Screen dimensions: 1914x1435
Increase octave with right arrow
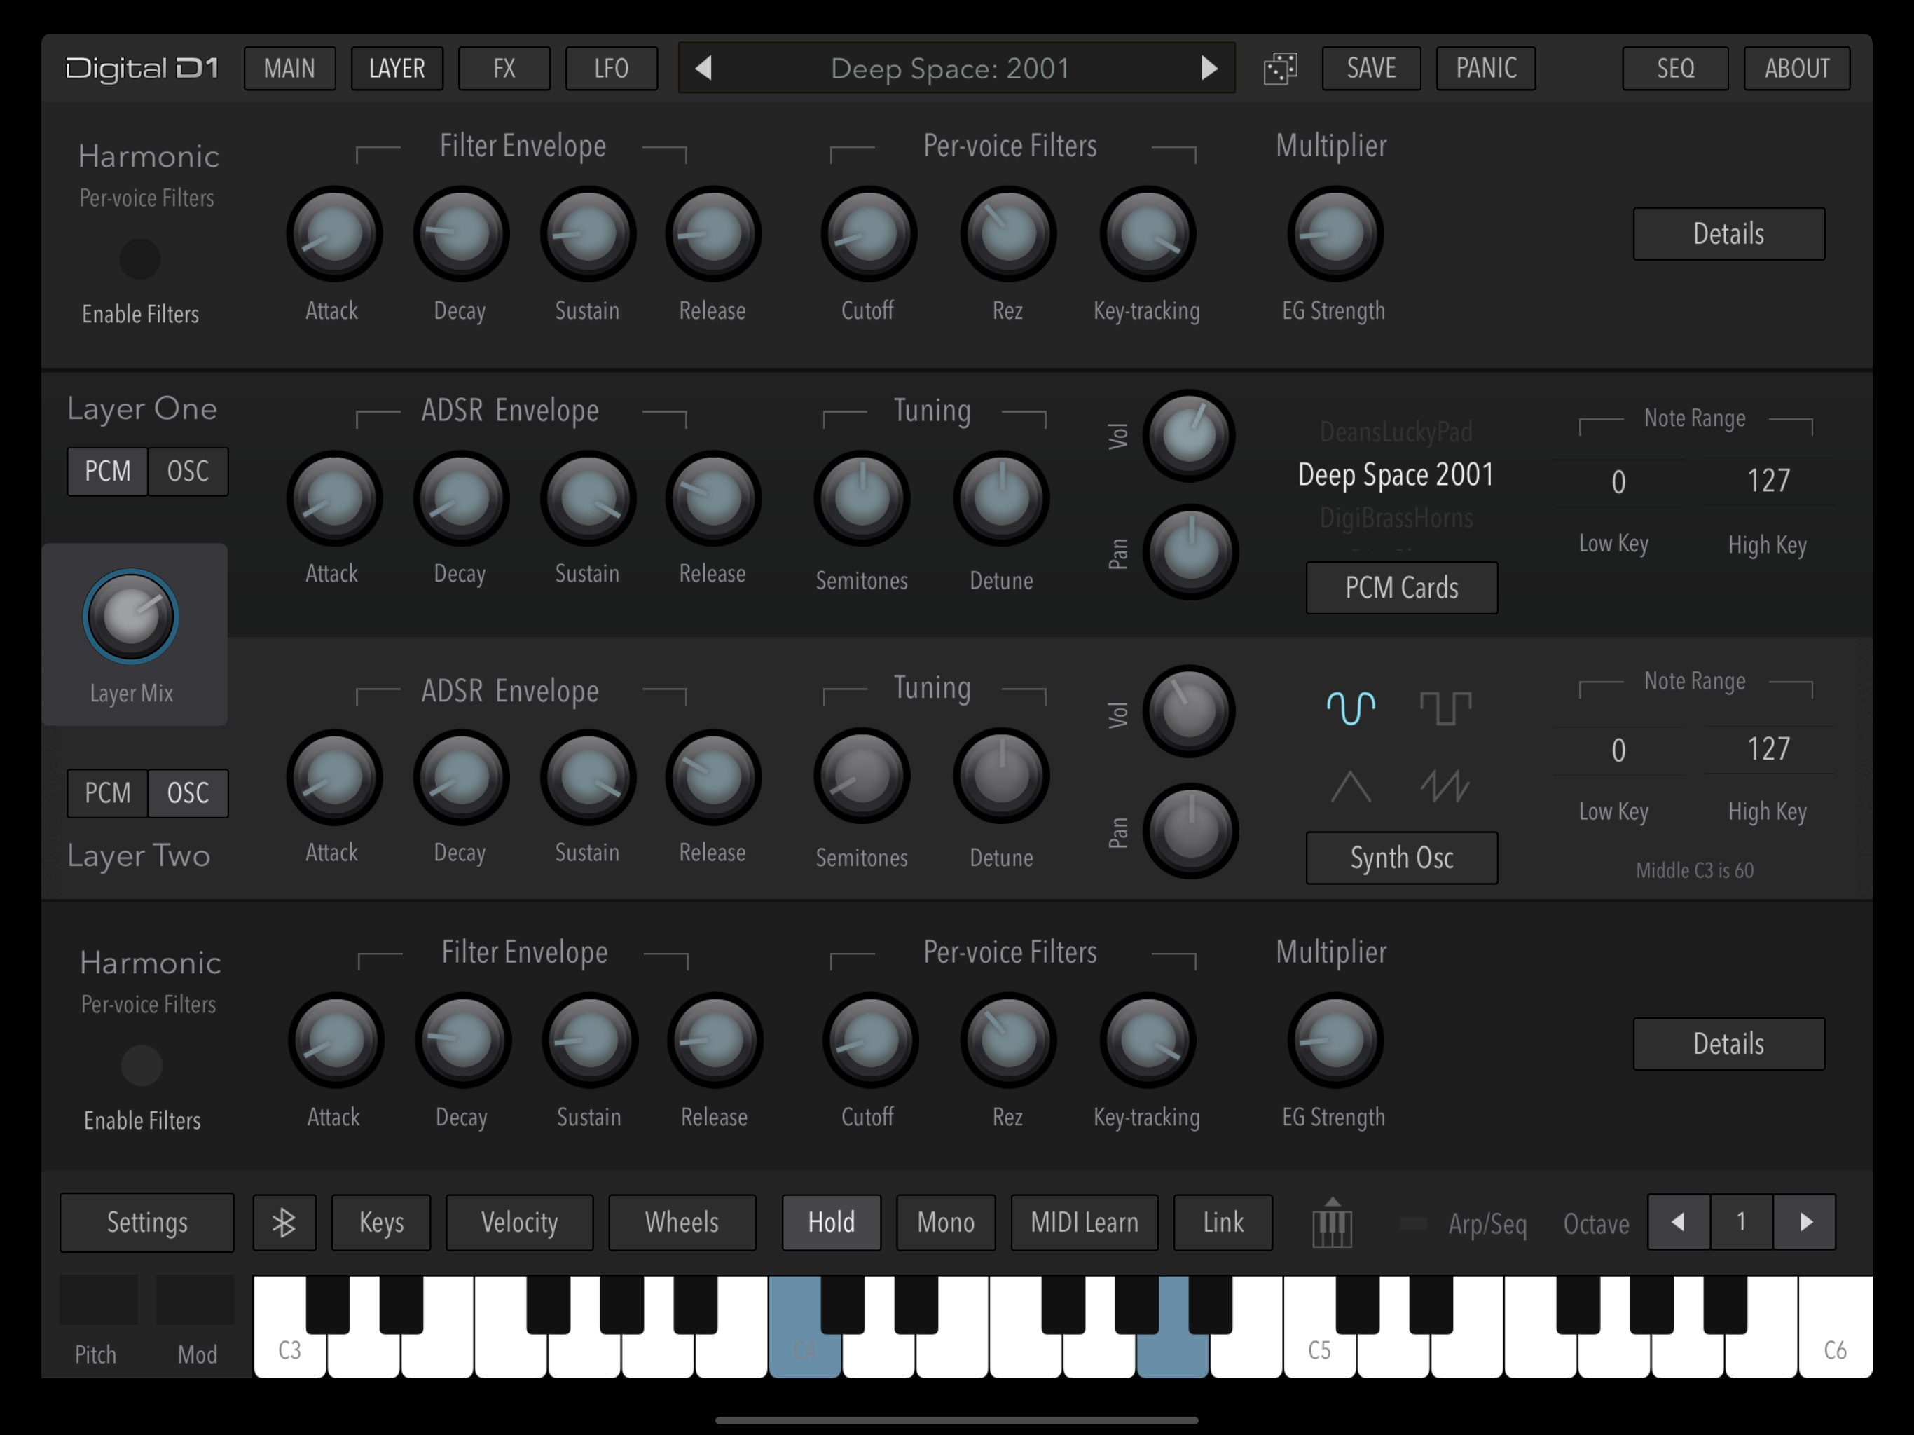[1805, 1222]
